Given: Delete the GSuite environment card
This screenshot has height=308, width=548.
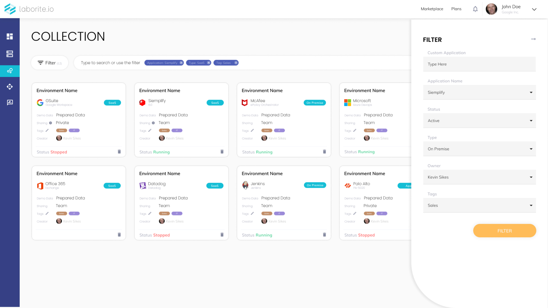Looking at the screenshot, I should 119,152.
